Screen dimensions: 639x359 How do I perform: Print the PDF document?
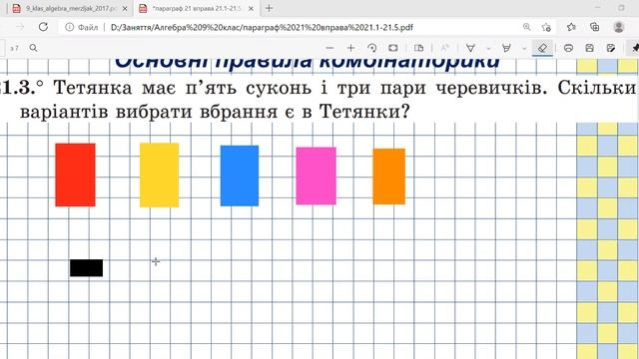(x=568, y=48)
